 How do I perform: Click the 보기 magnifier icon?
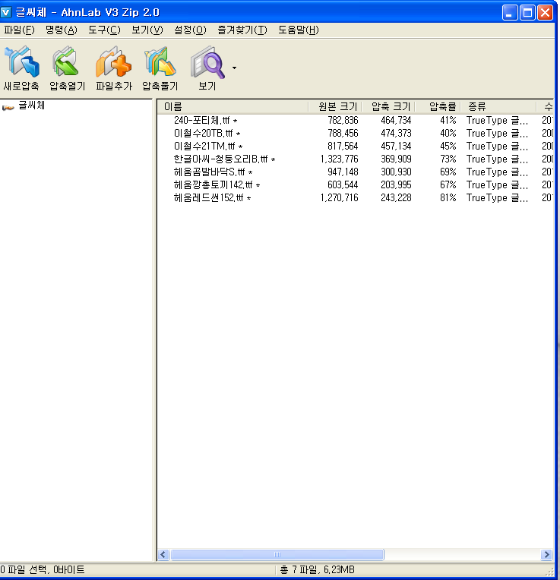207,62
